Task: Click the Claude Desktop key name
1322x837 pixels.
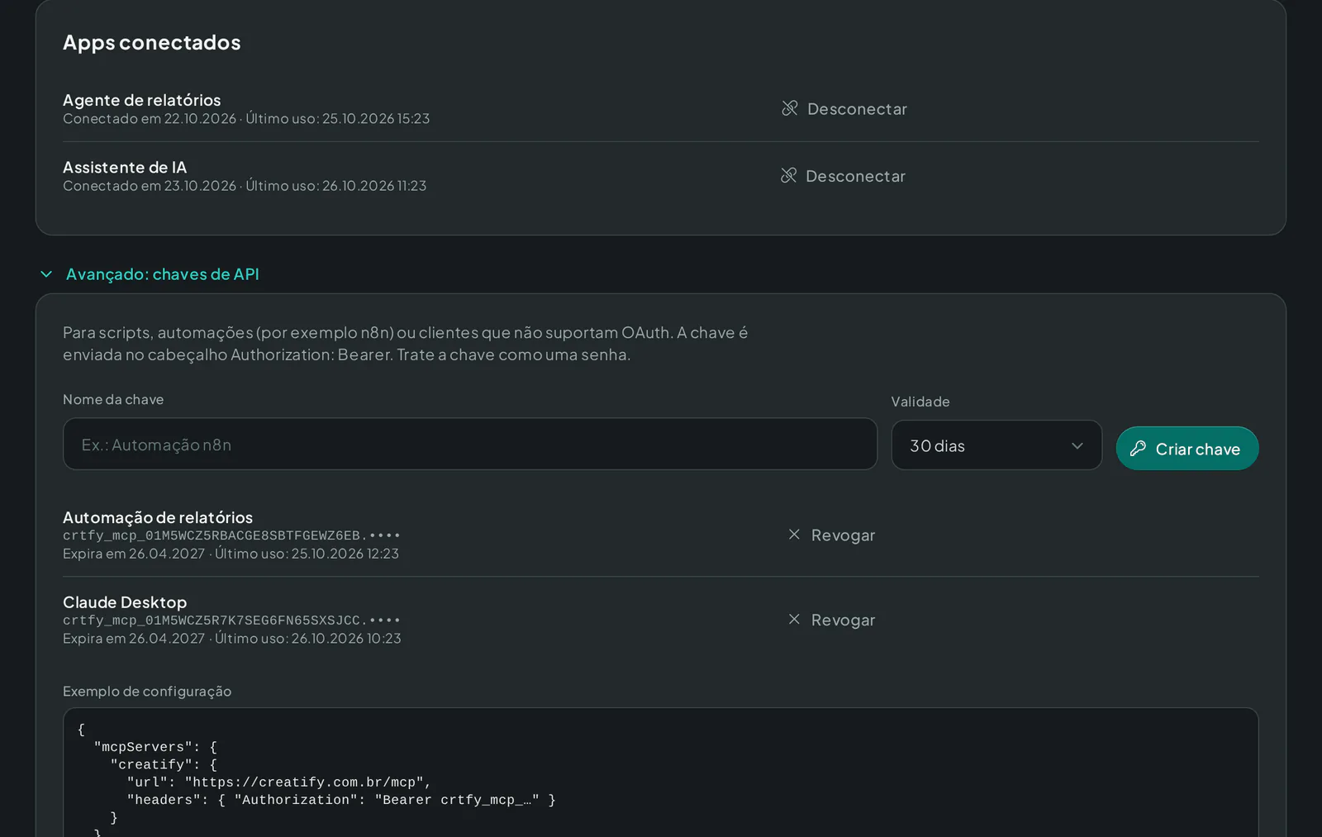Action: (x=125, y=602)
